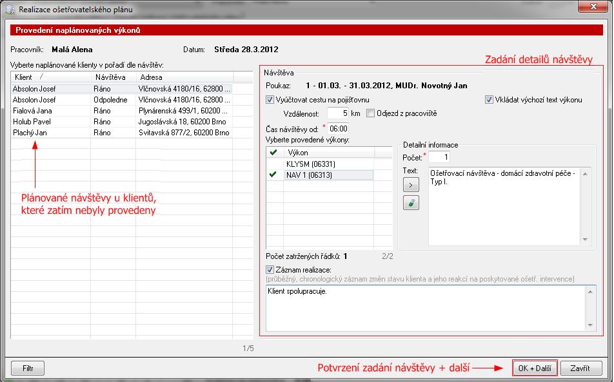Toggle Záznam realizace checkbox

tap(270, 270)
